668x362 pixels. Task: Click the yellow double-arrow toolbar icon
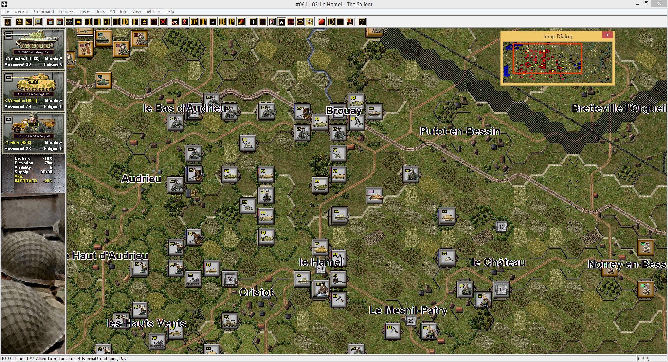[79, 22]
